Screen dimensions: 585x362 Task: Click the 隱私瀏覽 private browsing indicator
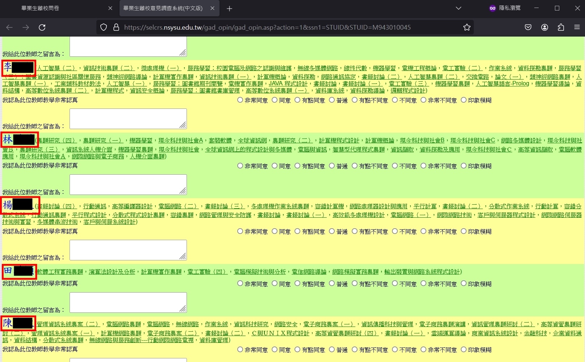pyautogui.click(x=505, y=8)
